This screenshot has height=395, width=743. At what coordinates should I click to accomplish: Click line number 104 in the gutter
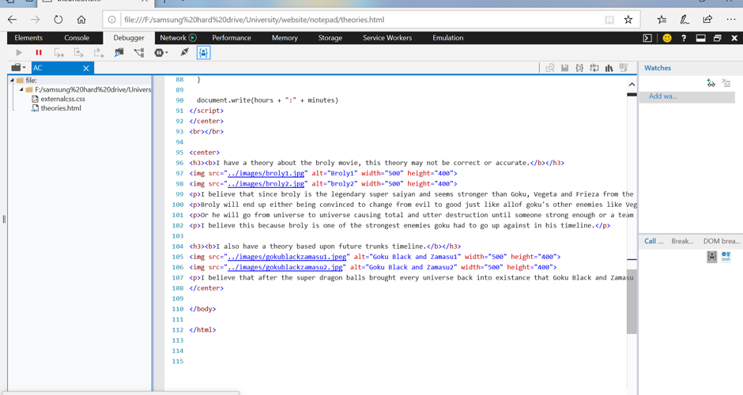pyautogui.click(x=178, y=246)
